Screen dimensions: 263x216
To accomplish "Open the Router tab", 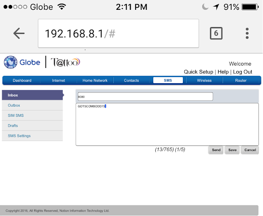I will tap(241, 80).
